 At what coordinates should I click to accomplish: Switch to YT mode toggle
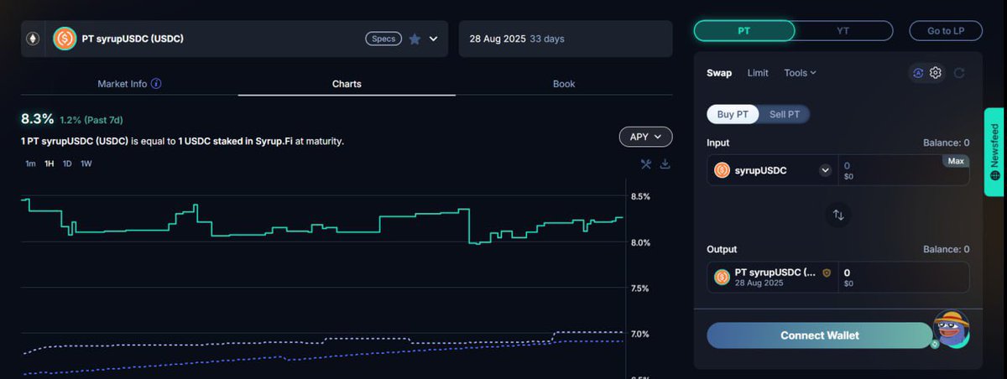coord(843,30)
